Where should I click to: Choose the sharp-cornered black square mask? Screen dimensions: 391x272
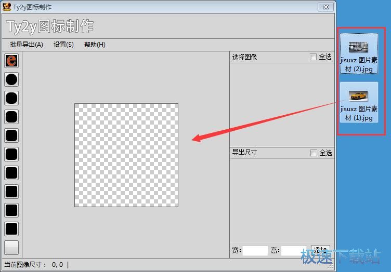click(x=11, y=229)
